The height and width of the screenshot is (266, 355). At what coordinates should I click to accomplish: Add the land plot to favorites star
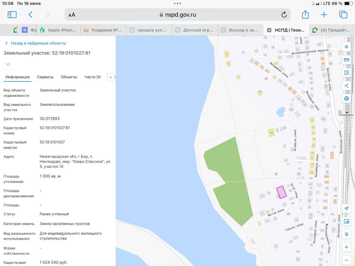(x=8, y=65)
